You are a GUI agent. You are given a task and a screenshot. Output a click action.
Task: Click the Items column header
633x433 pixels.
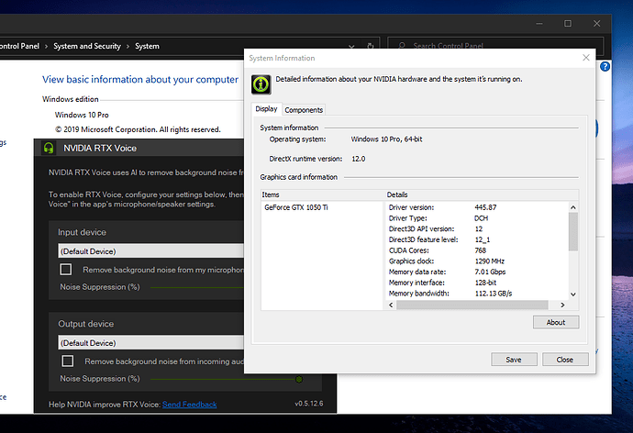point(323,194)
